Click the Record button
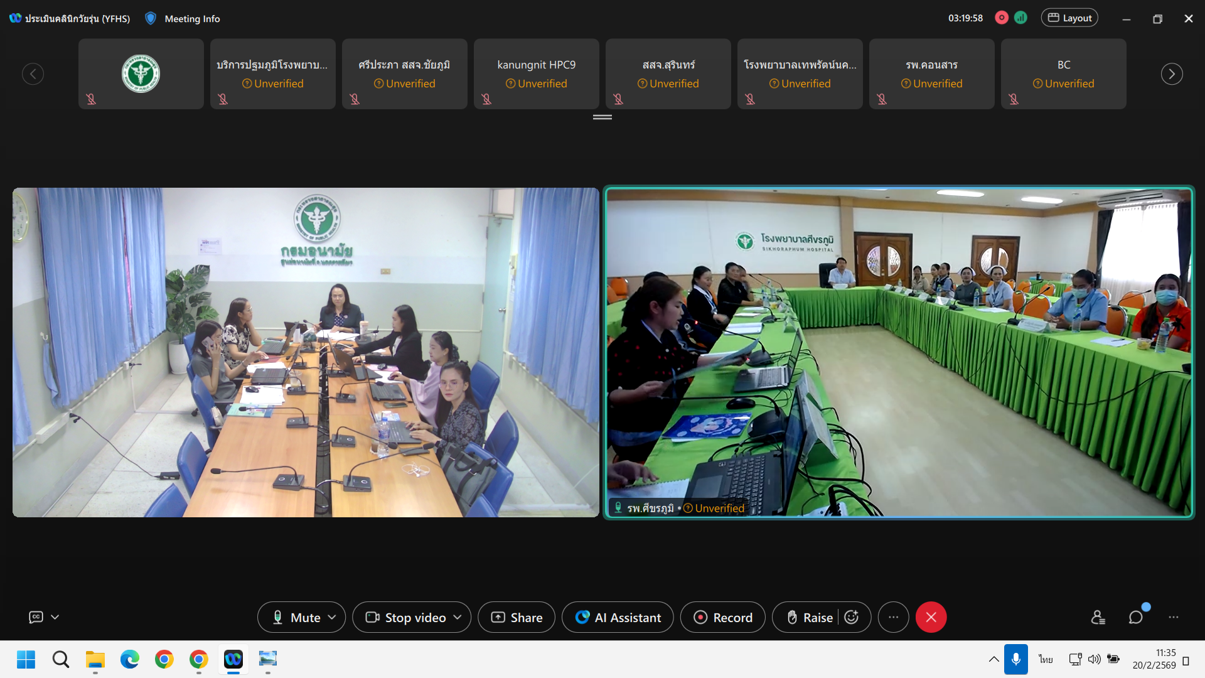 click(x=723, y=617)
